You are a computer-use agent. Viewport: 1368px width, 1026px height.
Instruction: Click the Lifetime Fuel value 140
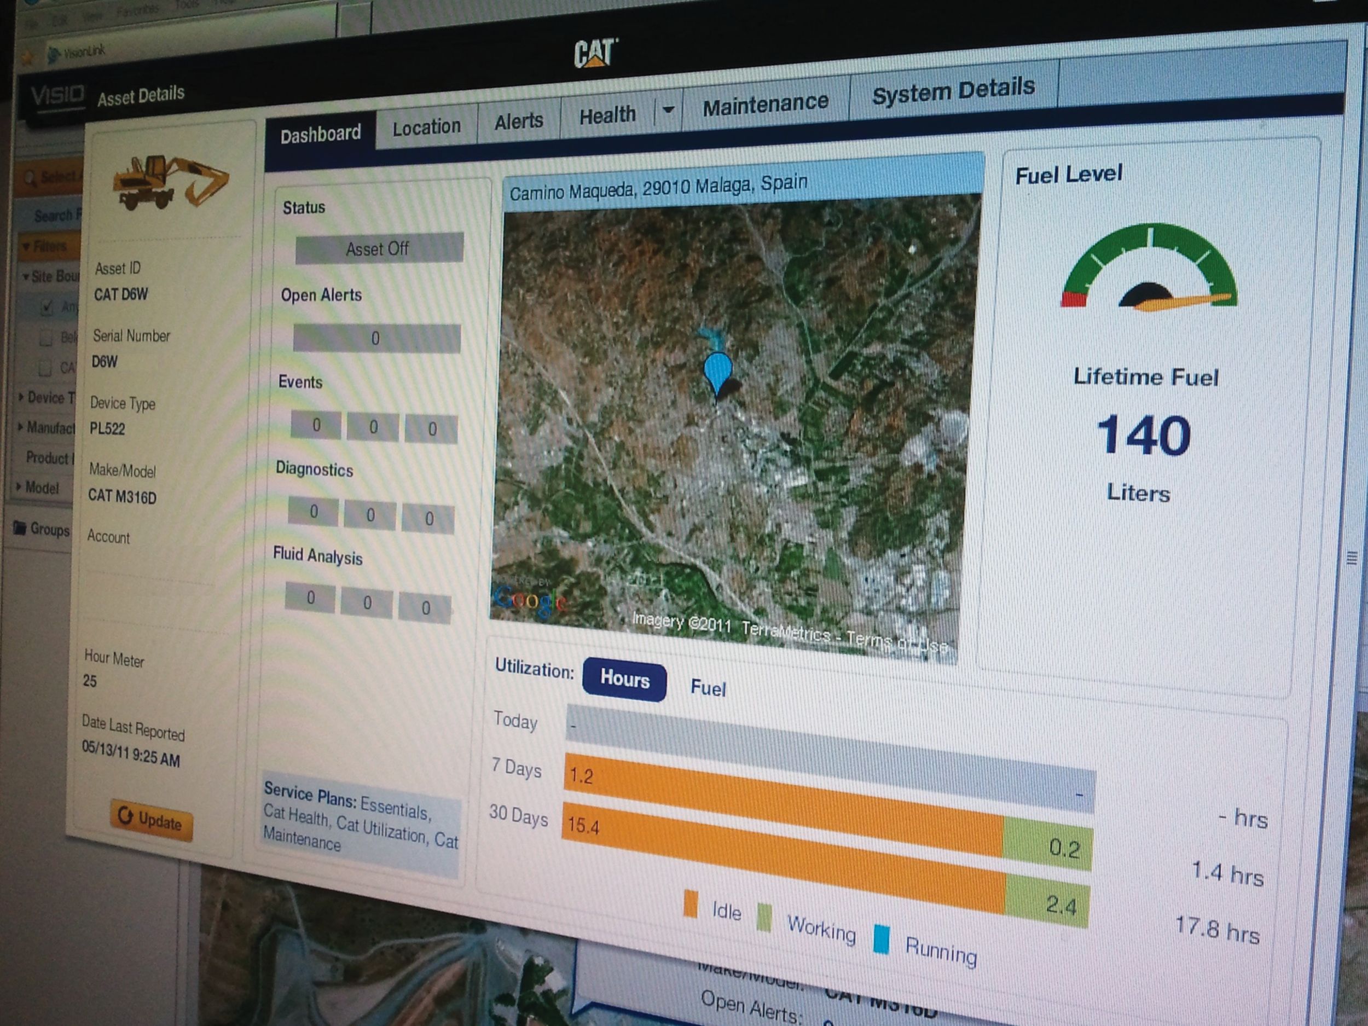tap(1144, 436)
